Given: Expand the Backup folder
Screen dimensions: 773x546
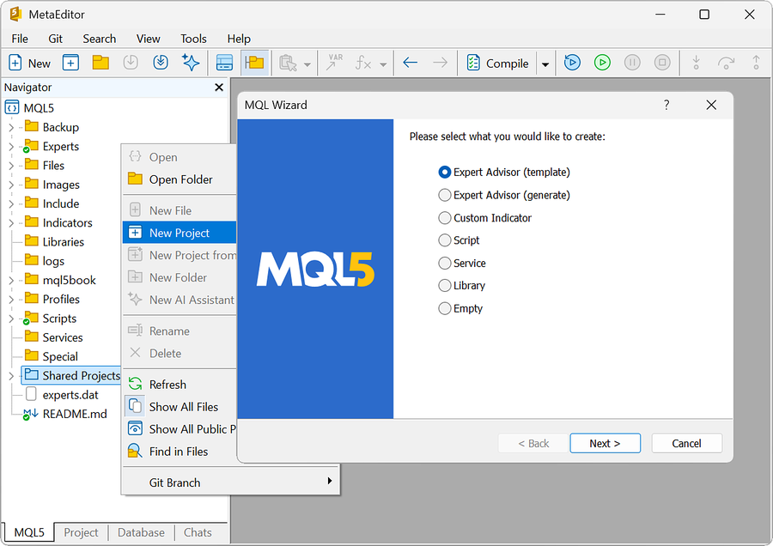Looking at the screenshot, I should pos(11,128).
